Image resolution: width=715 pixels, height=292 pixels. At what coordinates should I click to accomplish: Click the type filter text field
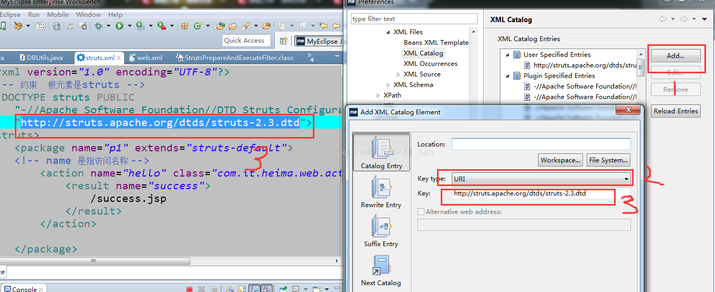point(414,19)
